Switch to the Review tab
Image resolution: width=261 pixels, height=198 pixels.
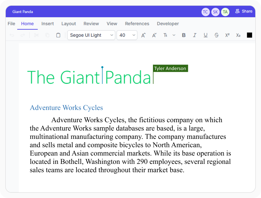coord(91,24)
